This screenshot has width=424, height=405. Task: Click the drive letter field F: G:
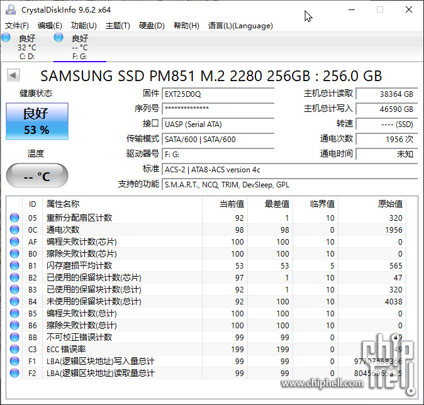pos(218,154)
